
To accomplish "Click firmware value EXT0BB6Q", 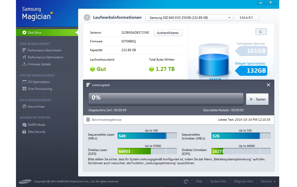I will click(129, 41).
